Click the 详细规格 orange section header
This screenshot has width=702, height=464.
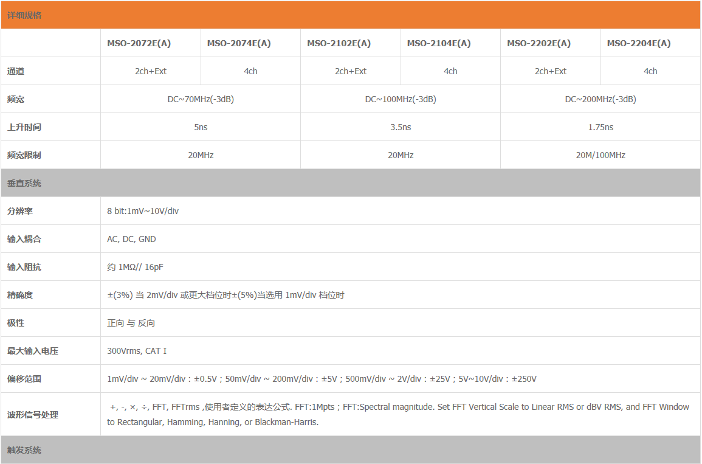(24, 15)
